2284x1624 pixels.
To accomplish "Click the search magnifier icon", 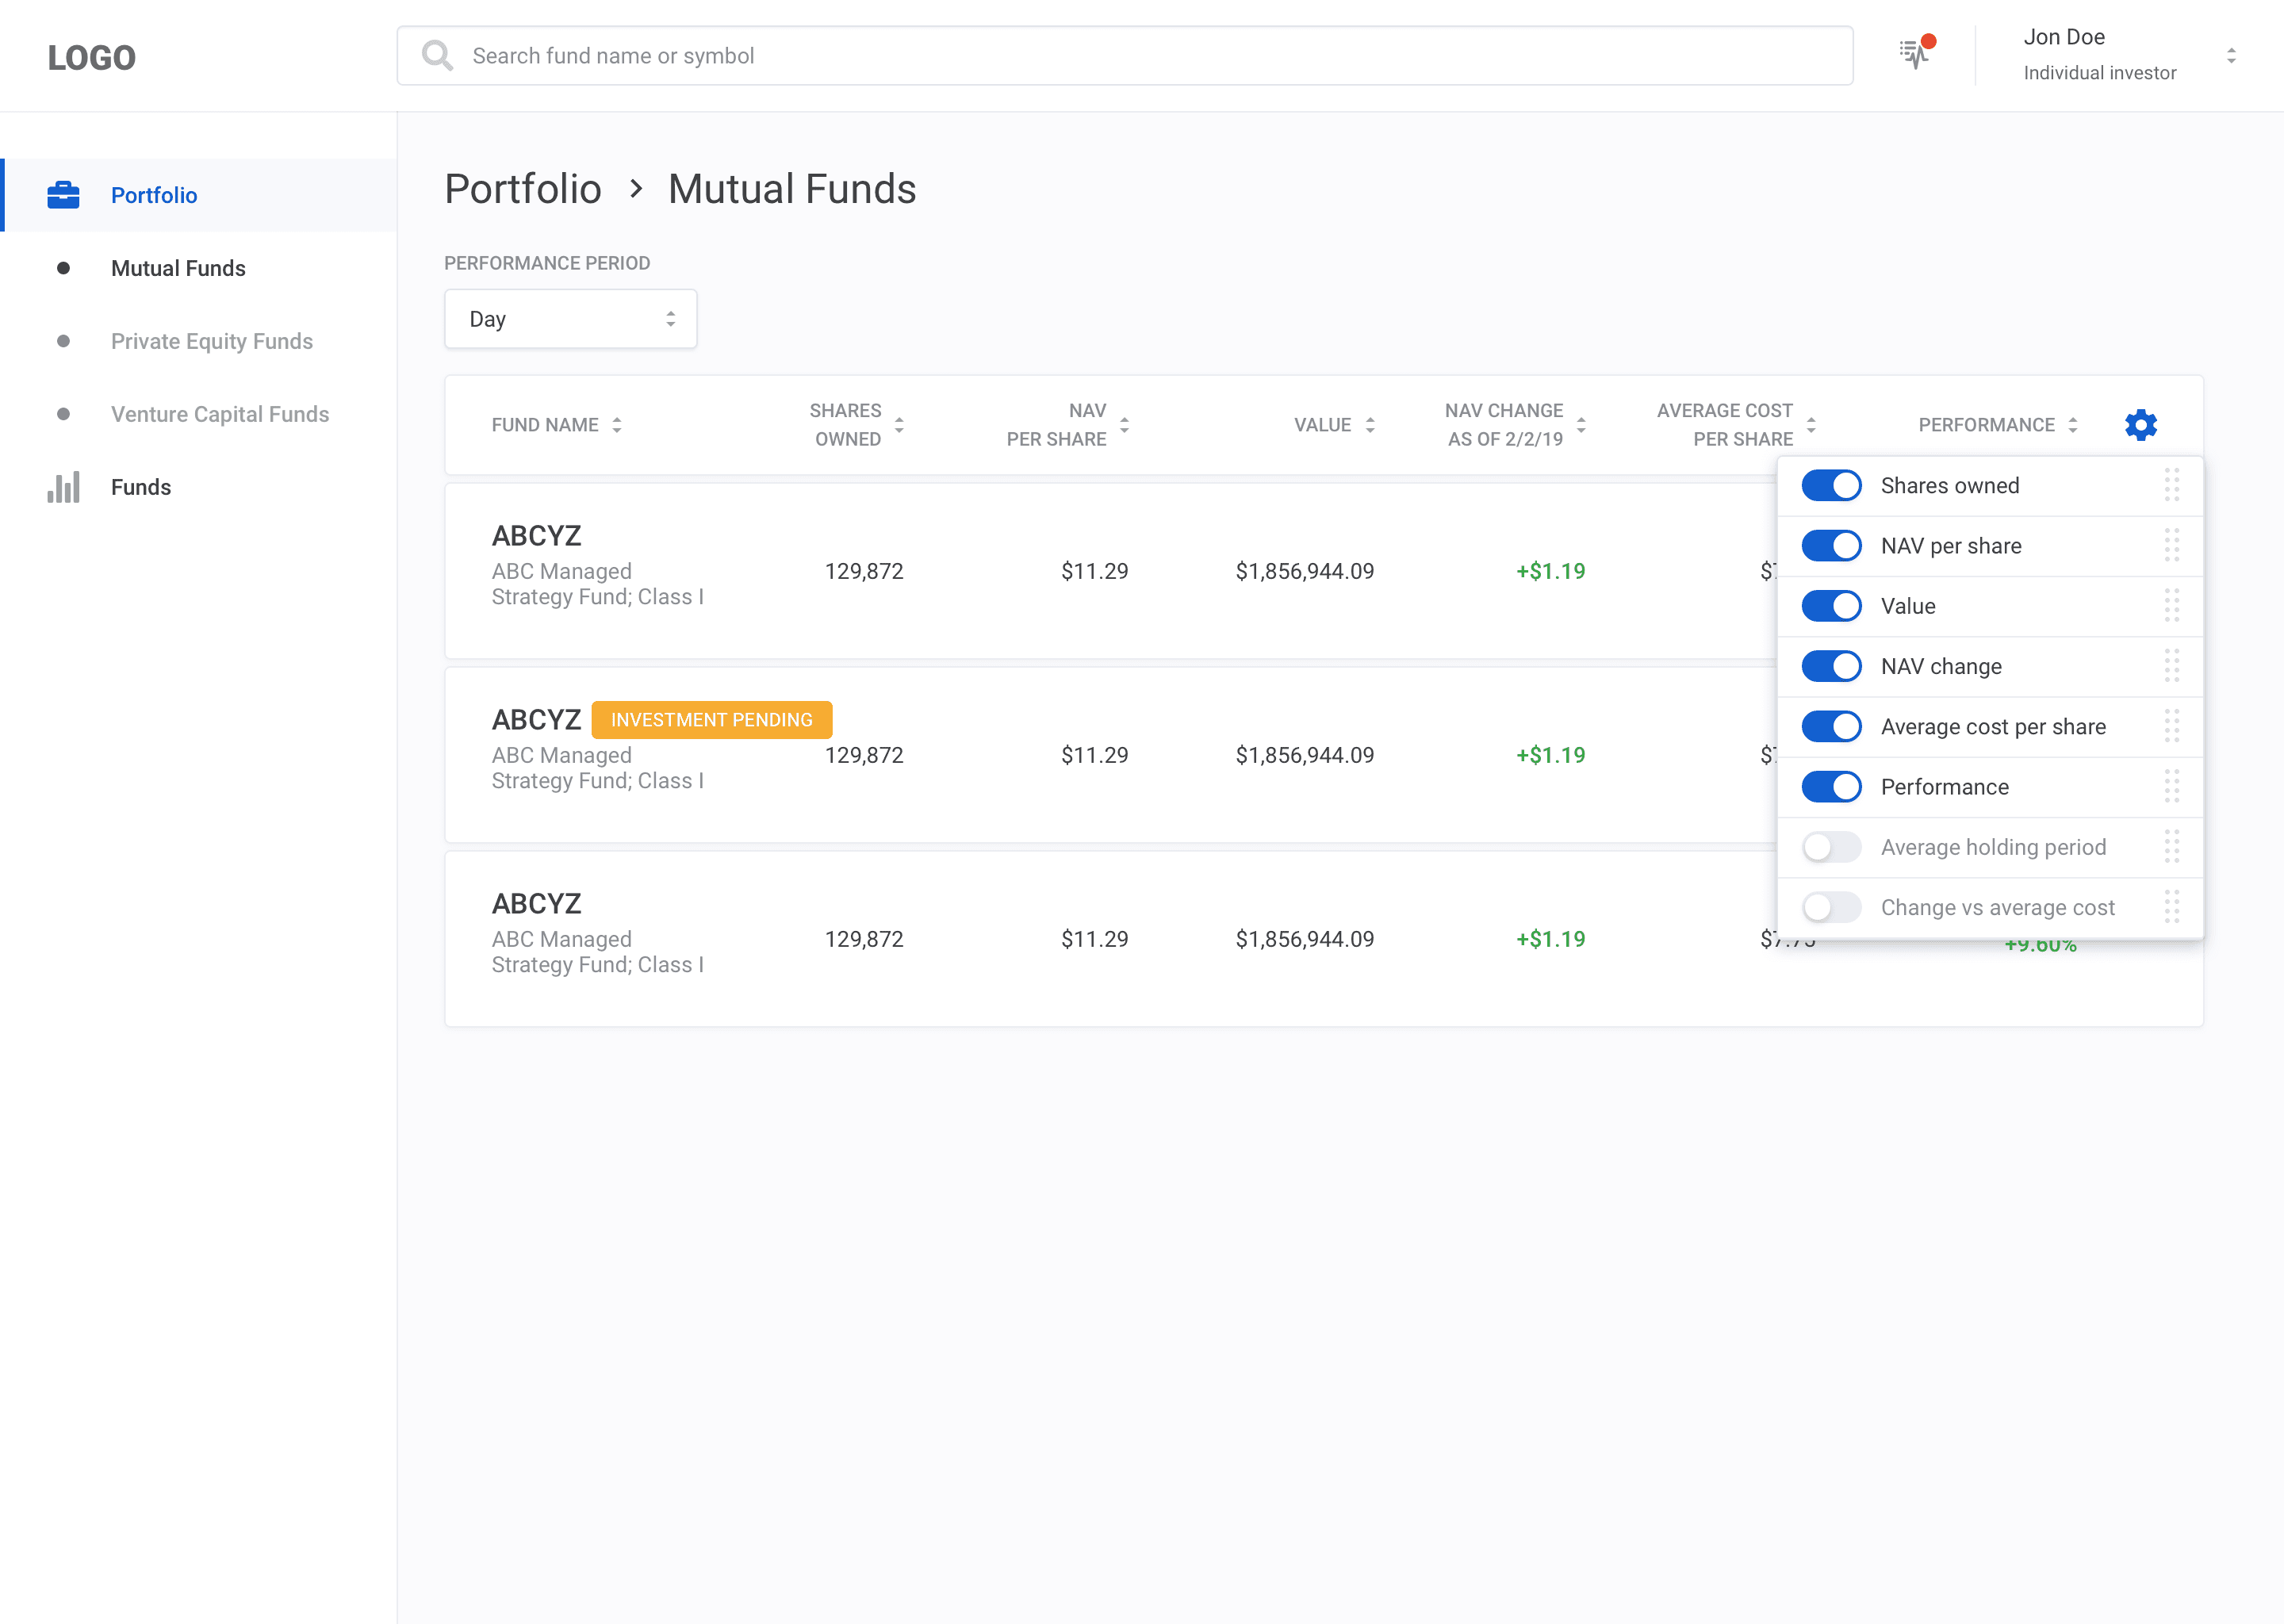I will [437, 56].
